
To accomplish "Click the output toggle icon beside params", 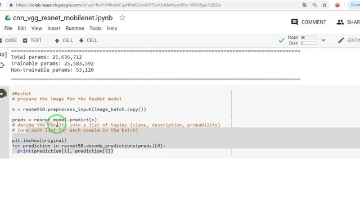I will (x=2, y=65).
